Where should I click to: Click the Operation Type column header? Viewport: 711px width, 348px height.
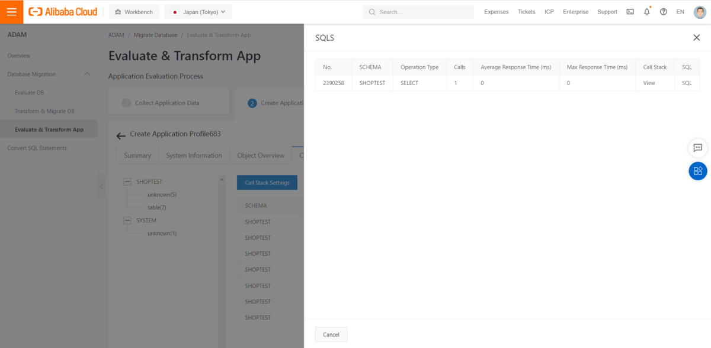(419, 67)
